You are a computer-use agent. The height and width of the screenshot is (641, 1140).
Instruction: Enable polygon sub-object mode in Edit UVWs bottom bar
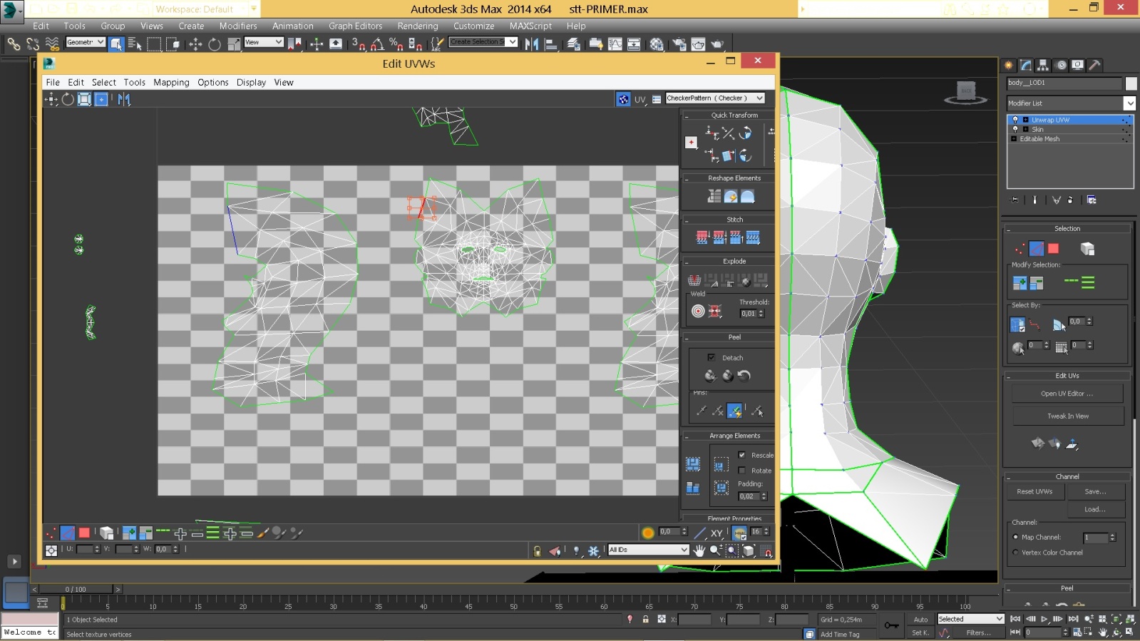(x=84, y=533)
